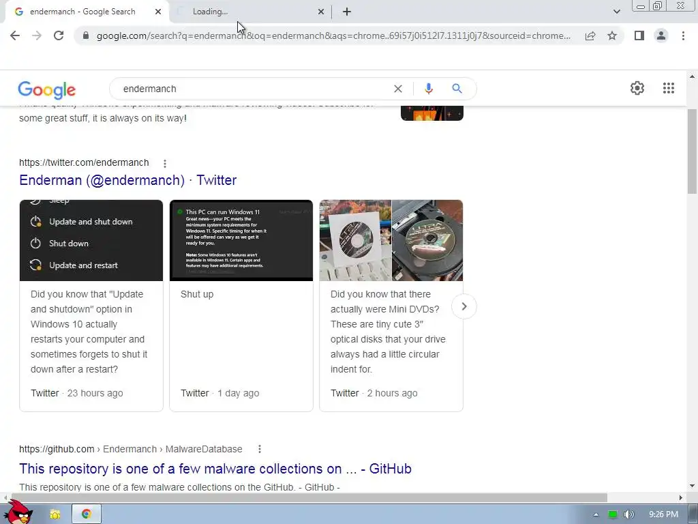Share this page from the address bar

590,35
